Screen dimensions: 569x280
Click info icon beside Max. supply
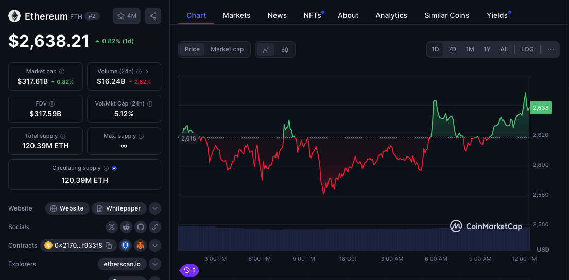[141, 136]
